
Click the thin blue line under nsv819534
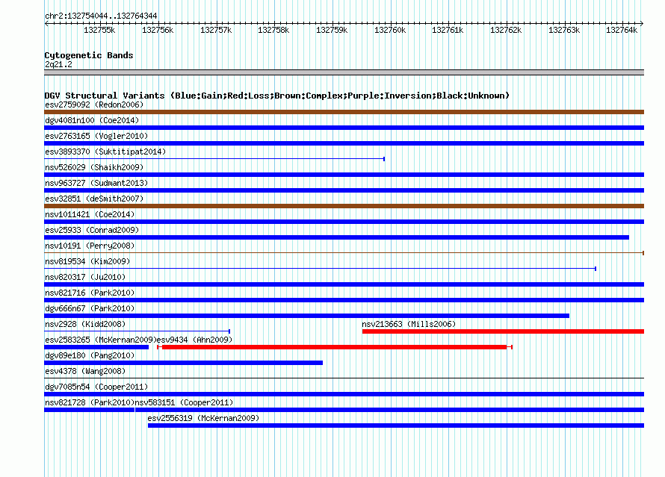pos(321,269)
